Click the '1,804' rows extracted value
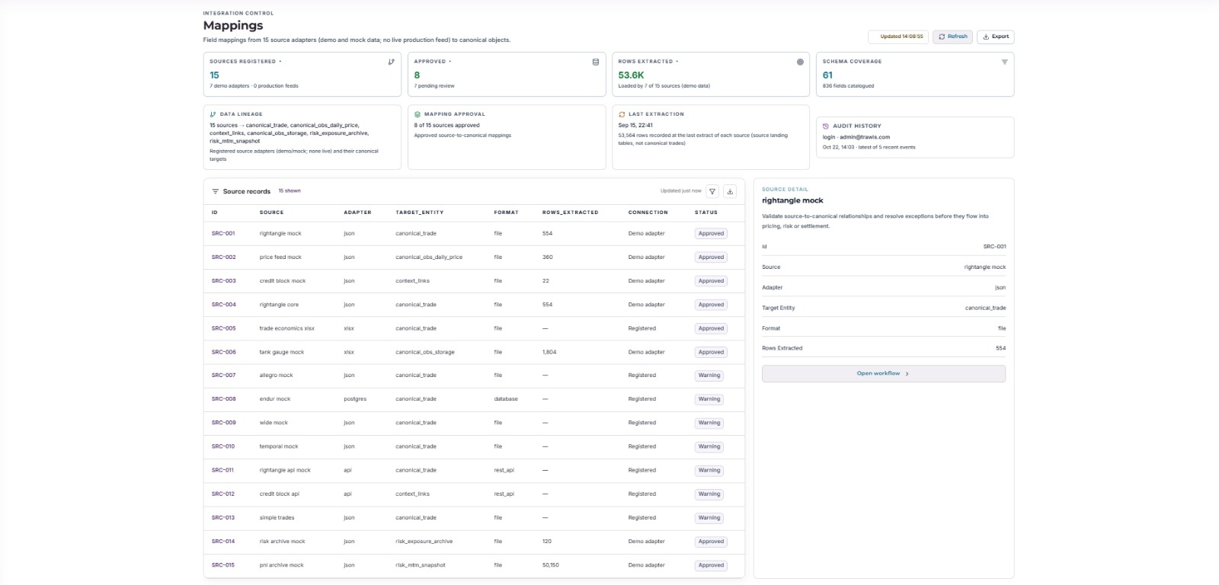1219x585 pixels. point(549,352)
